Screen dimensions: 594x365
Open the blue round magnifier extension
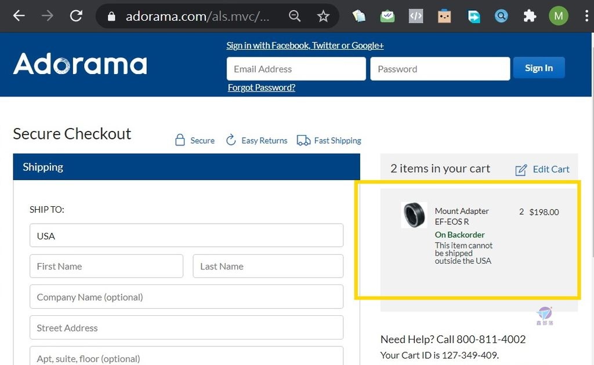[x=501, y=16]
